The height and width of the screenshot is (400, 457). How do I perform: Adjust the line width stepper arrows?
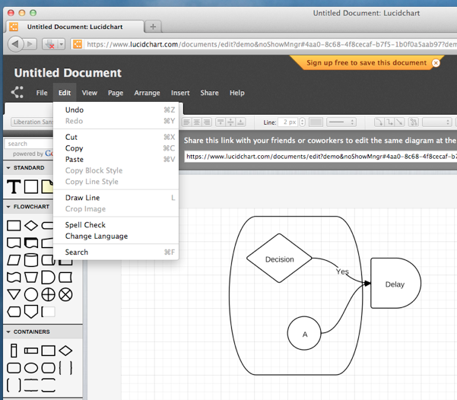(302, 122)
